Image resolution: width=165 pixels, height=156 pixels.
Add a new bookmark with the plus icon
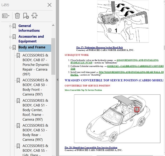[x=26, y=16]
